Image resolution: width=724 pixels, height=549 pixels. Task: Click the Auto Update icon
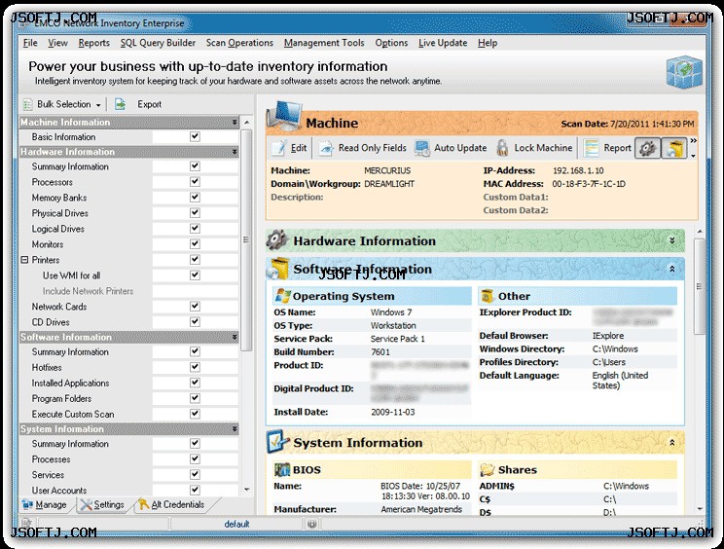coord(422,148)
